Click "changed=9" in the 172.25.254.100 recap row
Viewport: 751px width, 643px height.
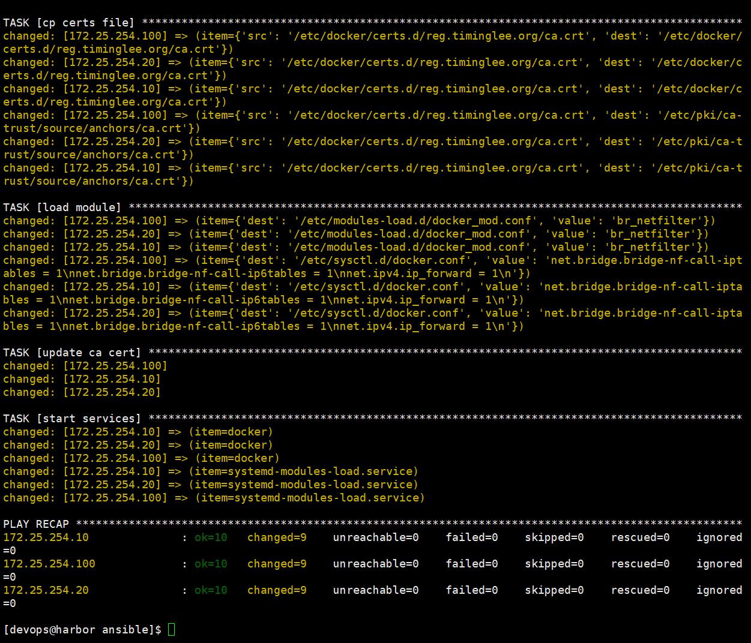[x=277, y=564]
